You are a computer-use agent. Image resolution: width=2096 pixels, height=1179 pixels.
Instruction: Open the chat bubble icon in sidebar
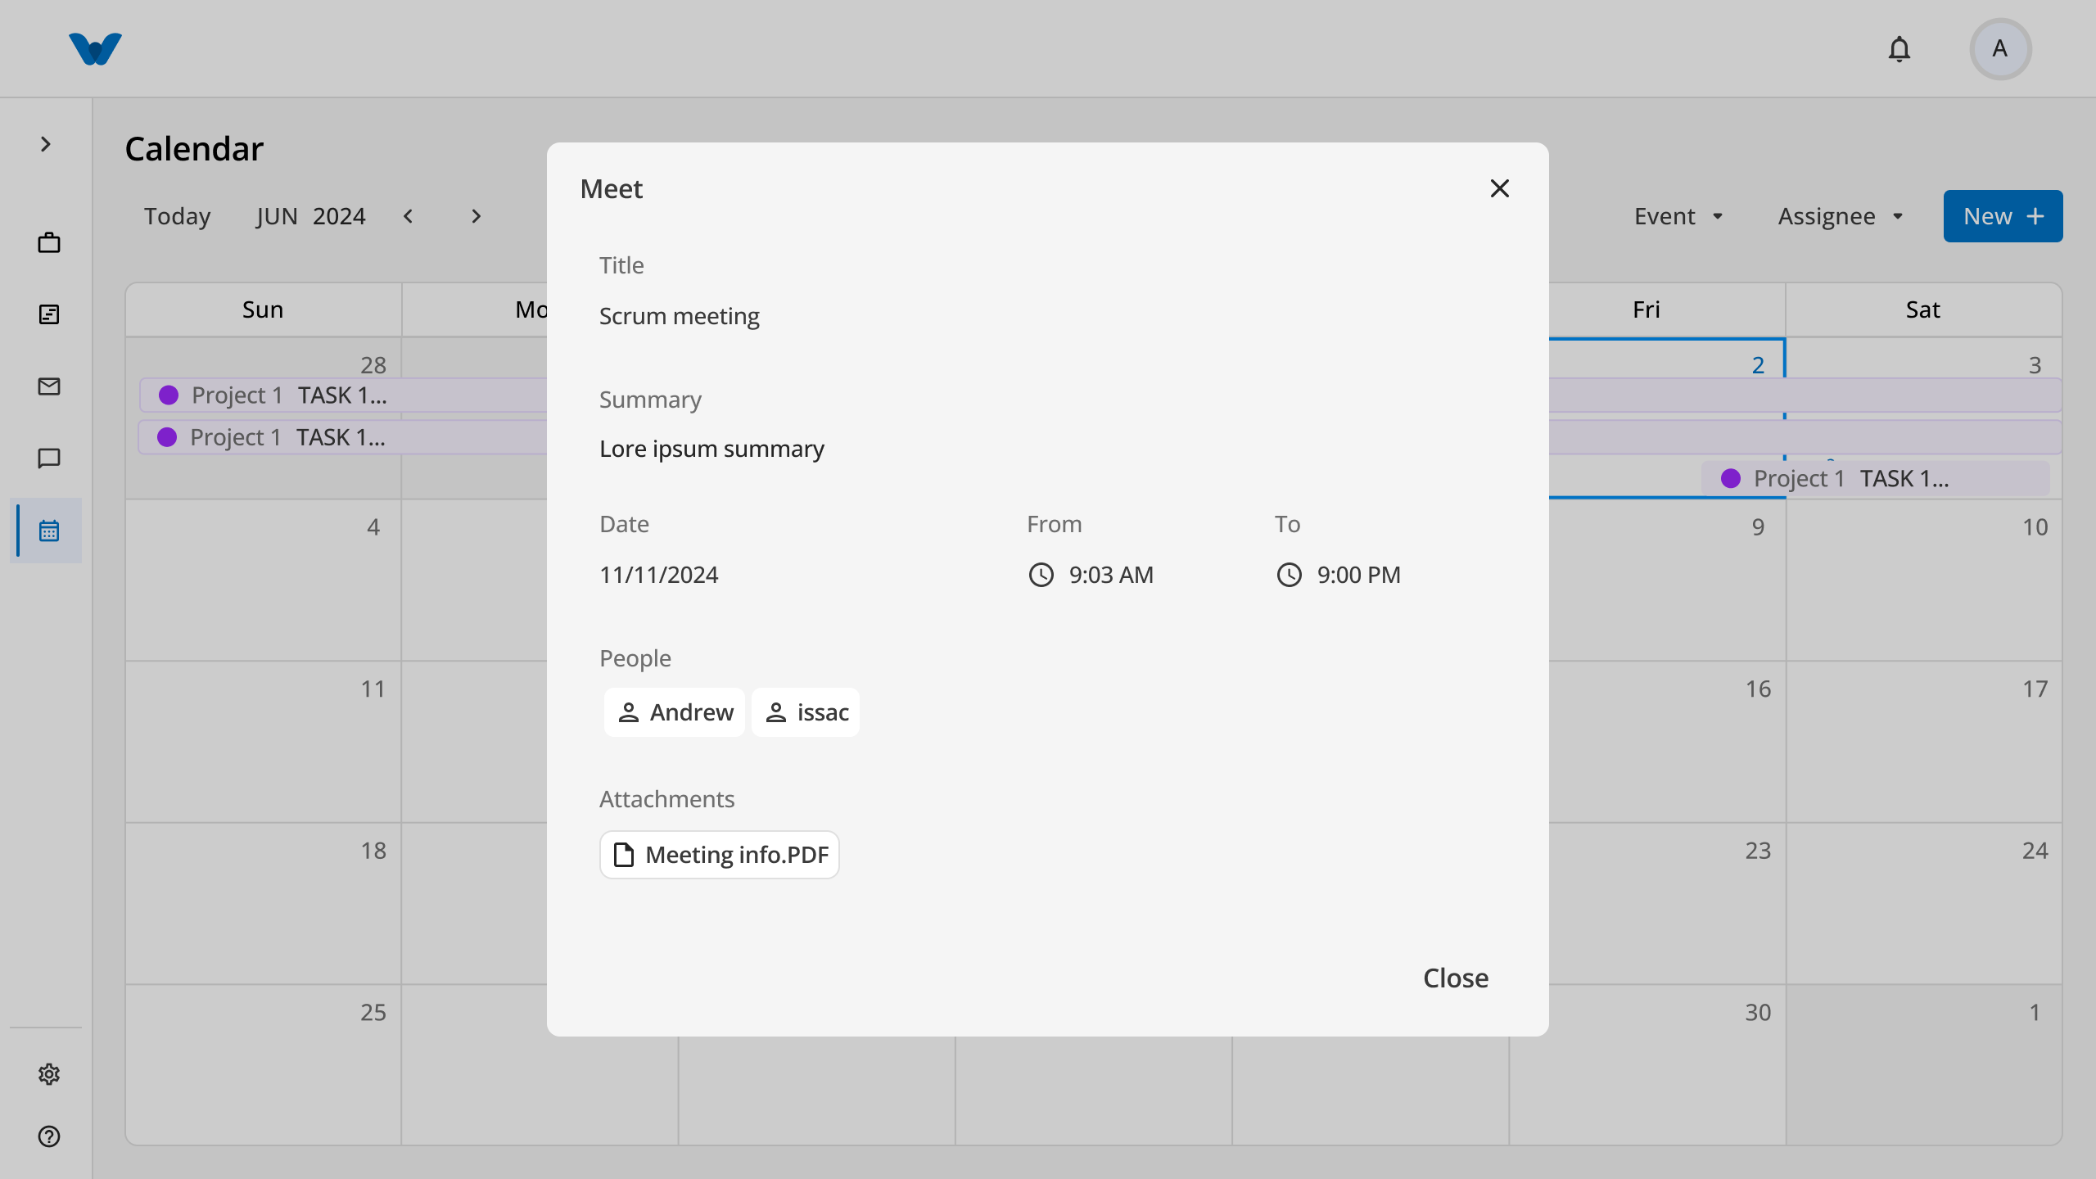pyautogui.click(x=49, y=458)
